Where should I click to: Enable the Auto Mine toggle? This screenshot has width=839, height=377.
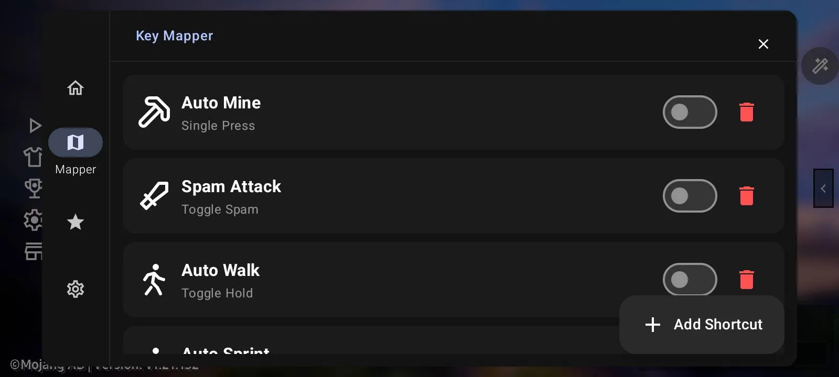(x=690, y=112)
